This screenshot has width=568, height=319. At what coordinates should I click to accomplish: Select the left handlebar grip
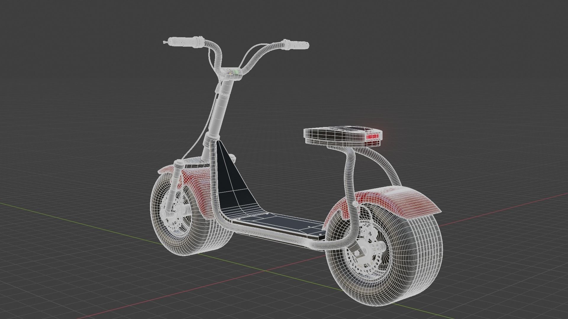click(x=184, y=41)
